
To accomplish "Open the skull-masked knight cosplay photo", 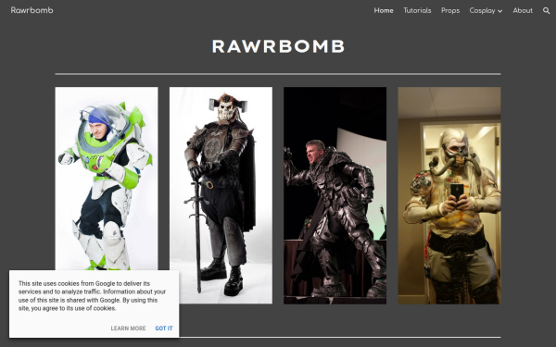I will (221, 195).
